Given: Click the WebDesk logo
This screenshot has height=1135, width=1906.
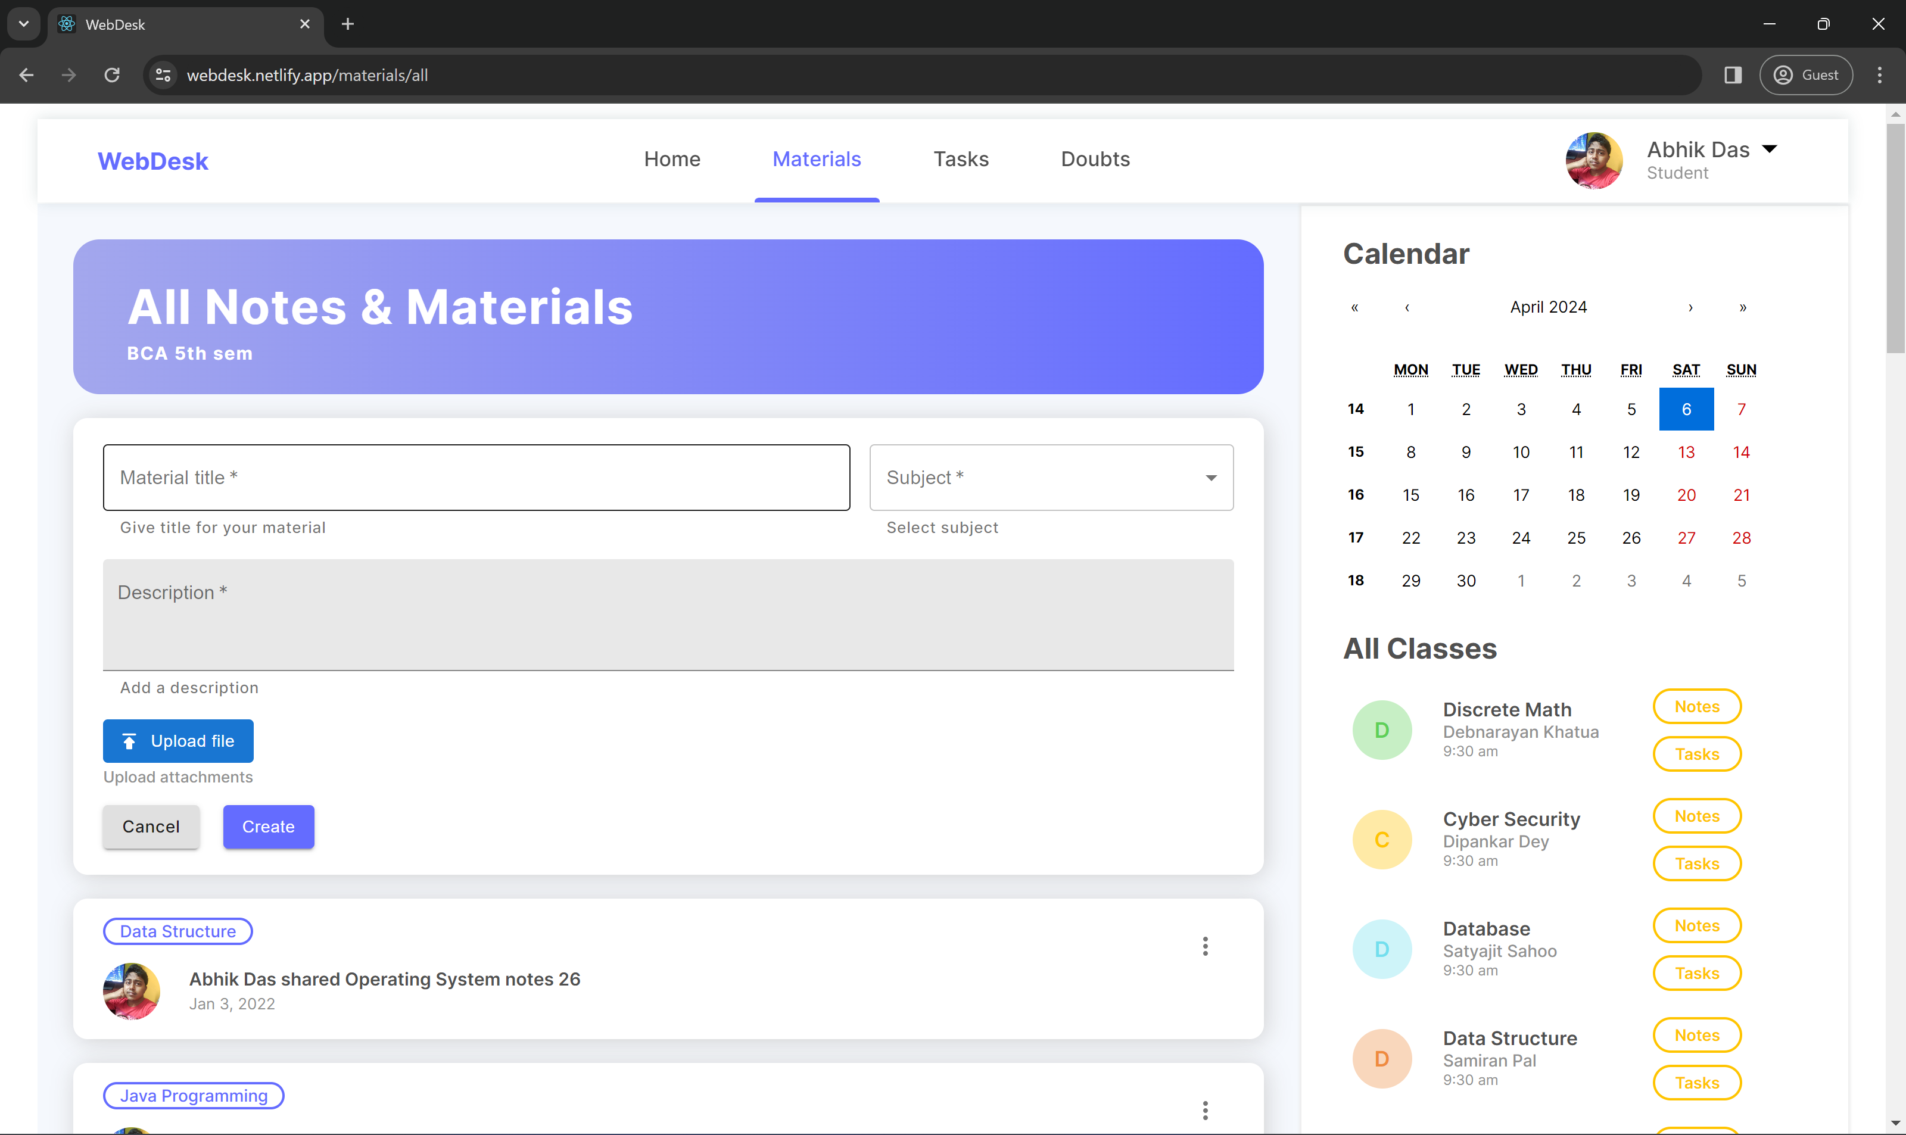Looking at the screenshot, I should click(153, 161).
